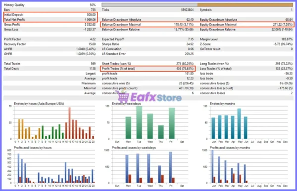Click the Balance Drawdown Maximal value
Viewport: 297px width, 191px height.
point(184,24)
